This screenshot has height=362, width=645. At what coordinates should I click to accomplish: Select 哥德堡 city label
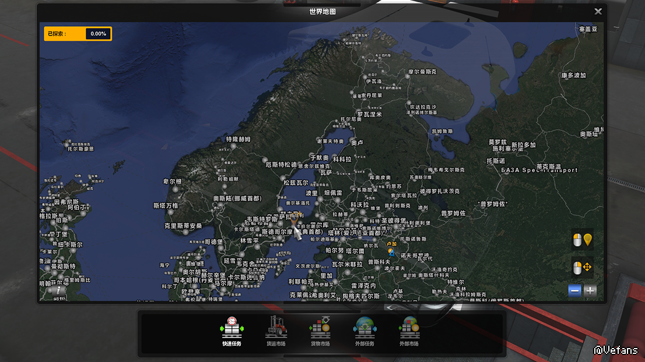[213, 242]
